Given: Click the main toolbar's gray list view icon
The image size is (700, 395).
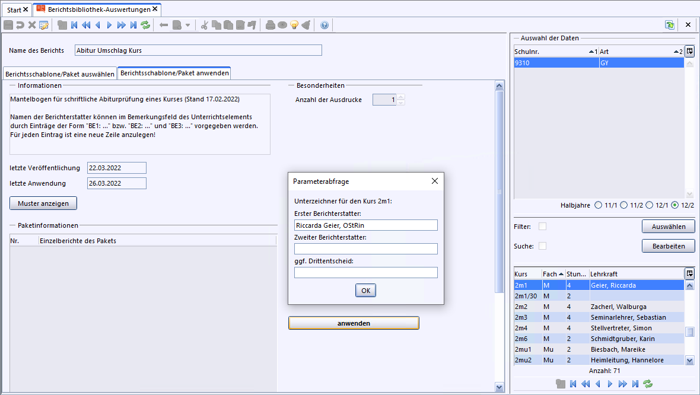Looking at the screenshot, I should (62, 25).
